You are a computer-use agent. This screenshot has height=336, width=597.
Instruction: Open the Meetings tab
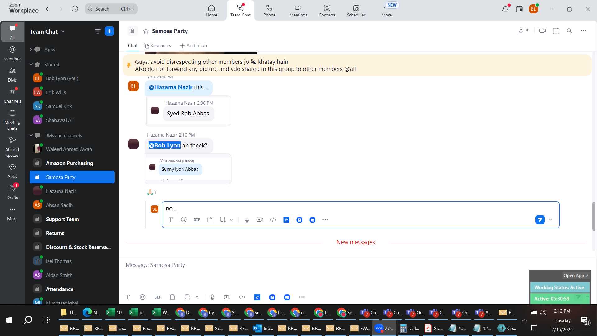(x=298, y=11)
